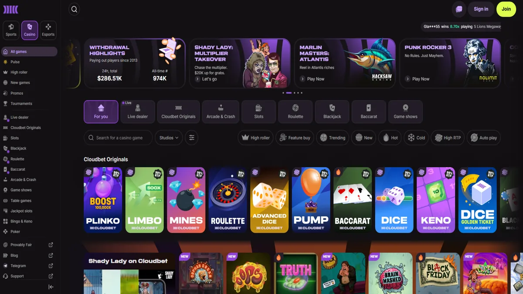Click the Join button
The width and height of the screenshot is (523, 294).
(506, 9)
